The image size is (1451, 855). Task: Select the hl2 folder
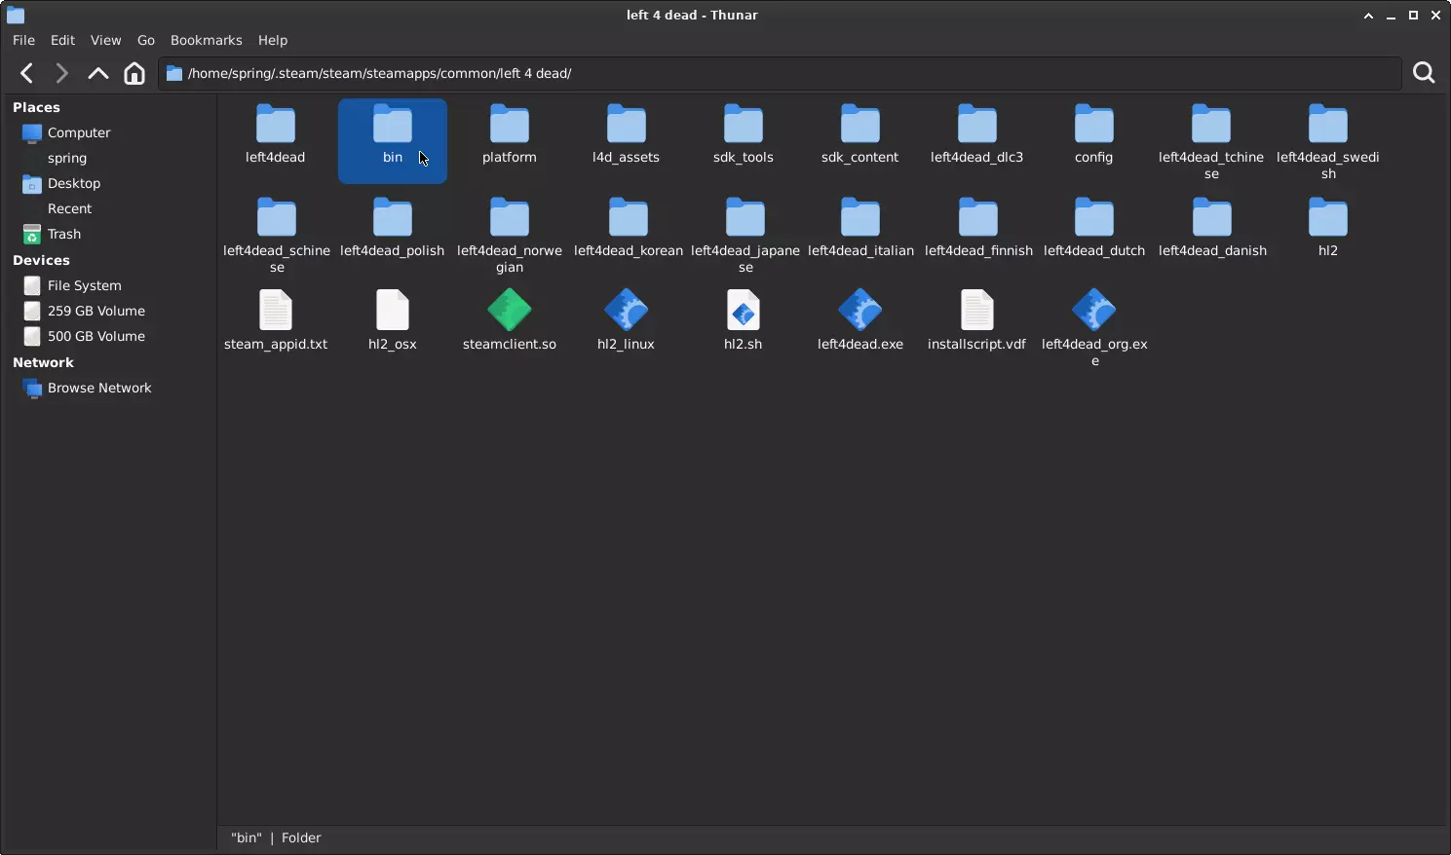click(x=1328, y=228)
